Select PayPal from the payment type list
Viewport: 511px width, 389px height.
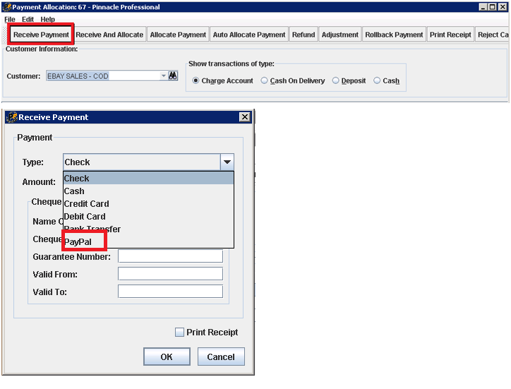click(78, 241)
